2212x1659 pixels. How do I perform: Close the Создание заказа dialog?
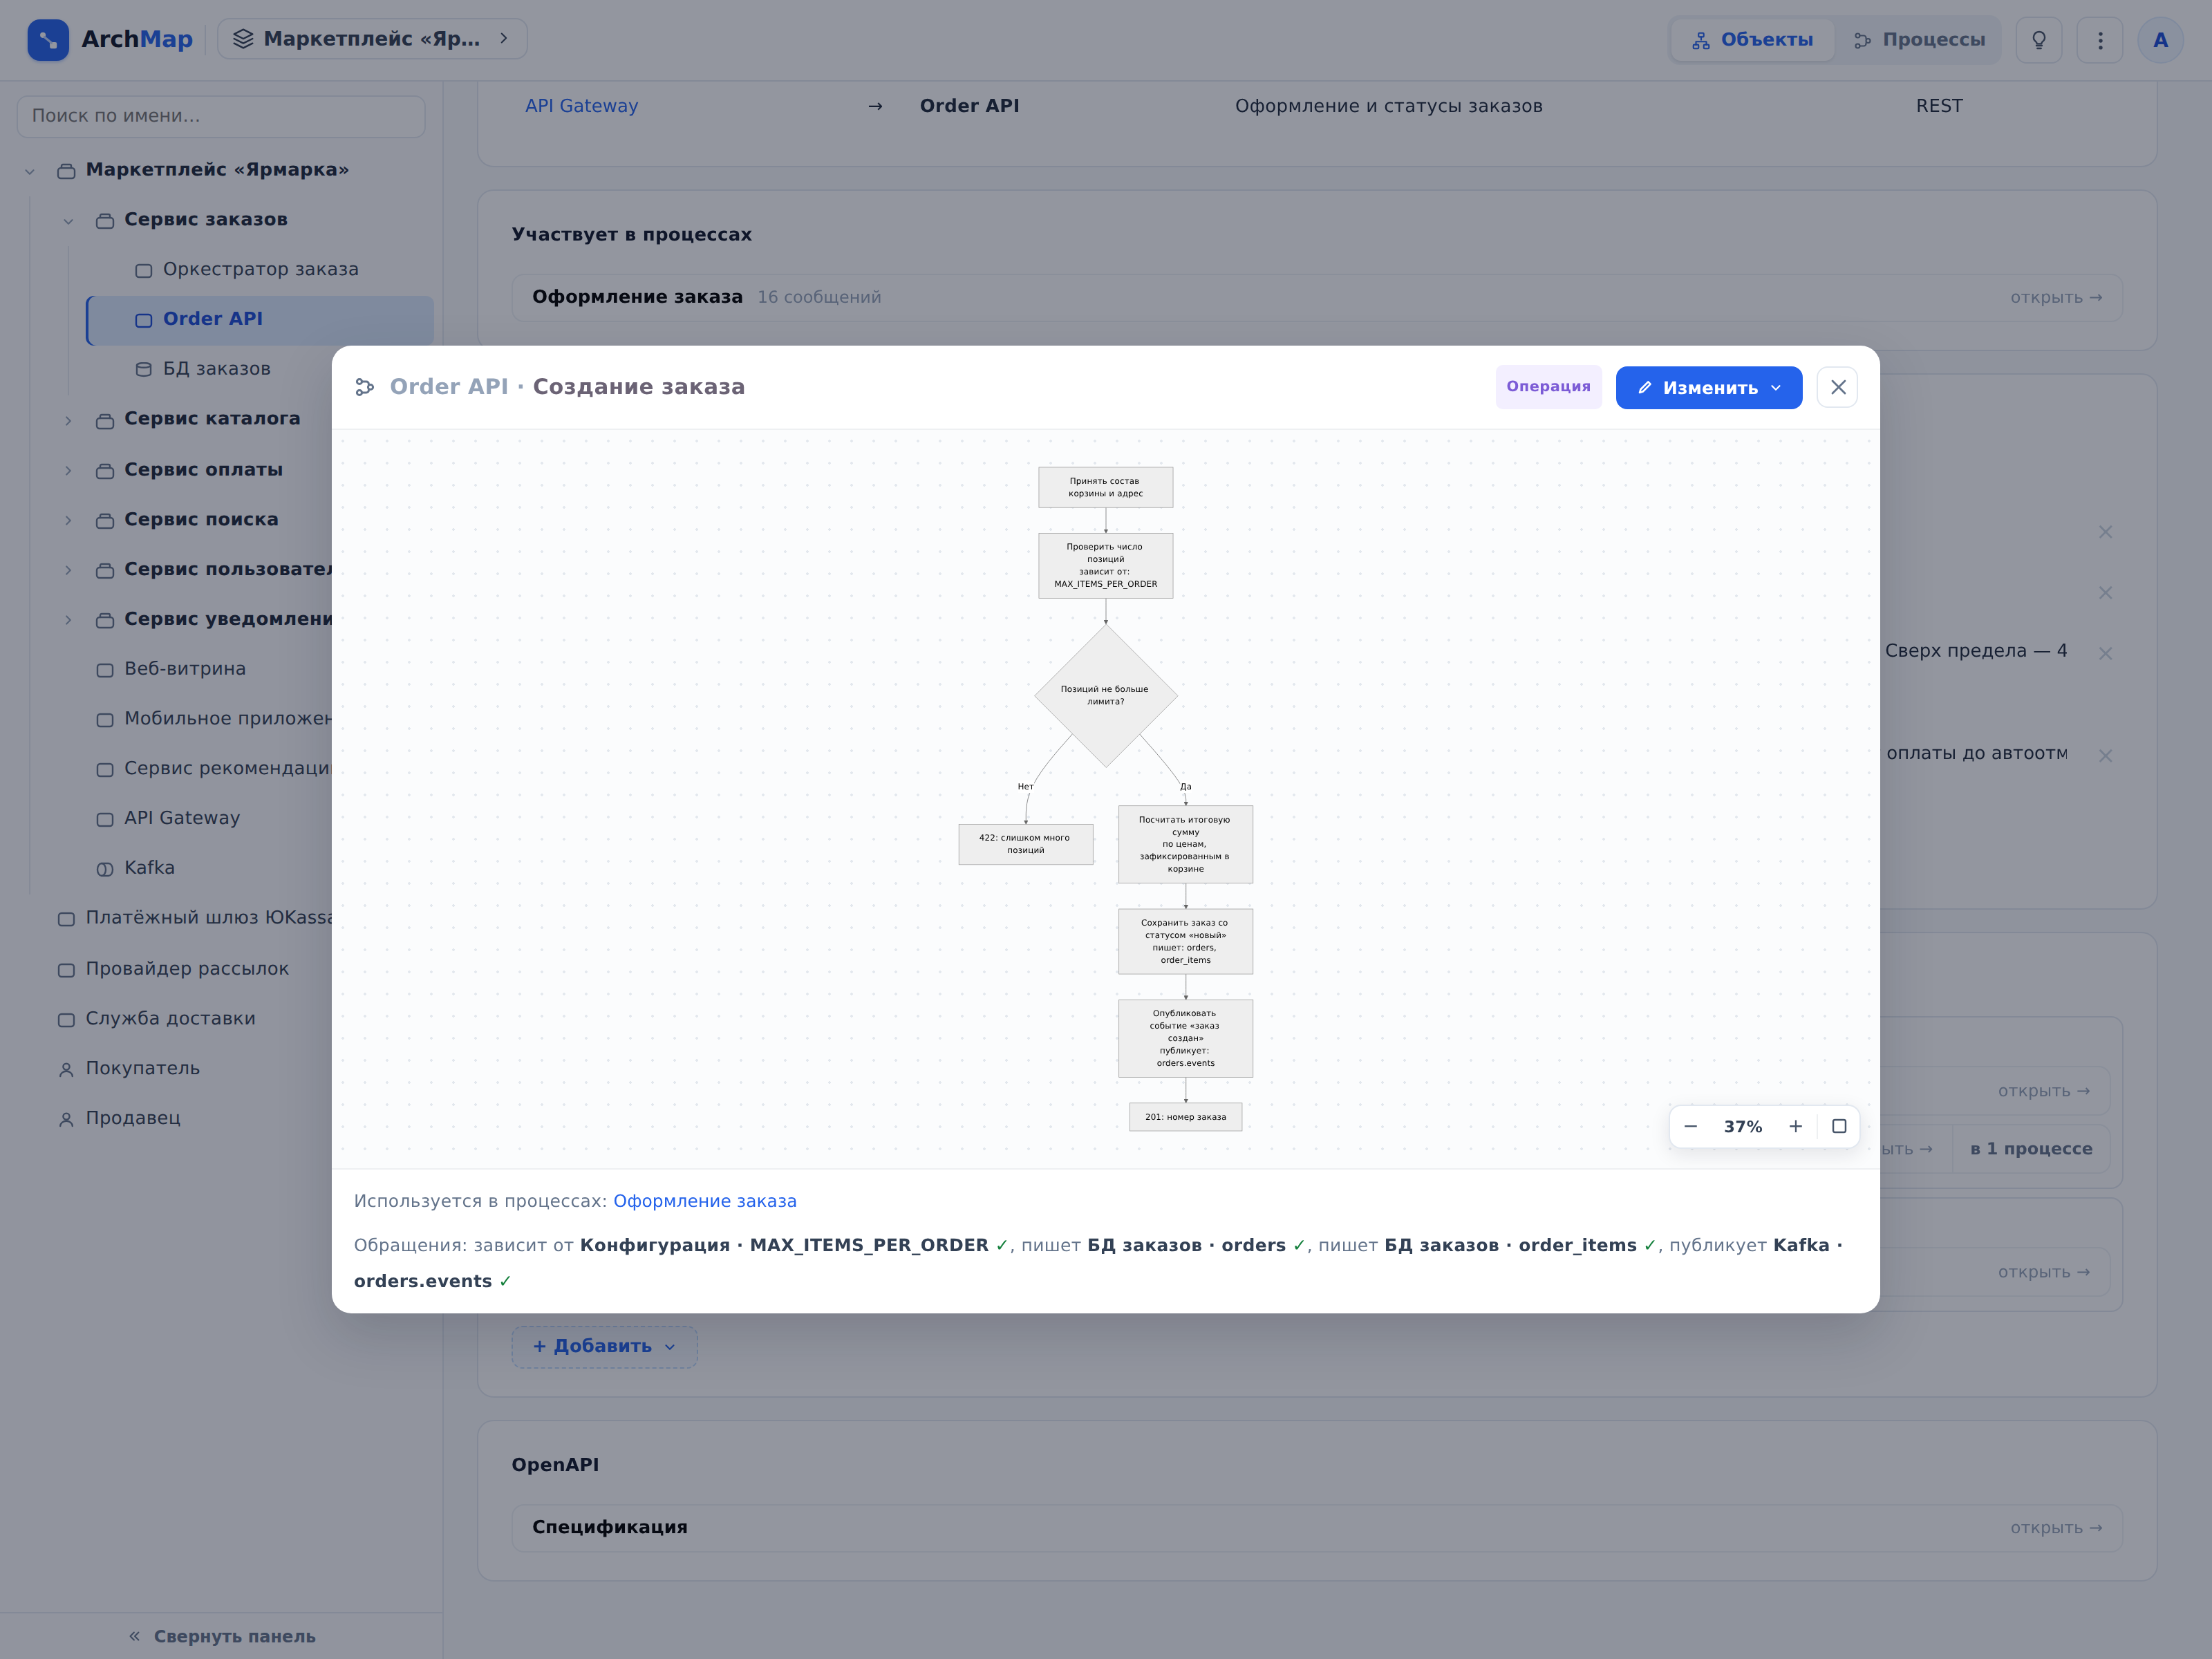[1838, 387]
